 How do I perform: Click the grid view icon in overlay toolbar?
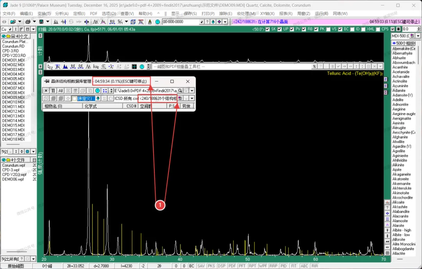pos(134,67)
